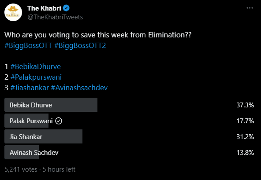Screen dimensions: 261x180
Task: Click the tweet question text
Action: click(x=98, y=35)
